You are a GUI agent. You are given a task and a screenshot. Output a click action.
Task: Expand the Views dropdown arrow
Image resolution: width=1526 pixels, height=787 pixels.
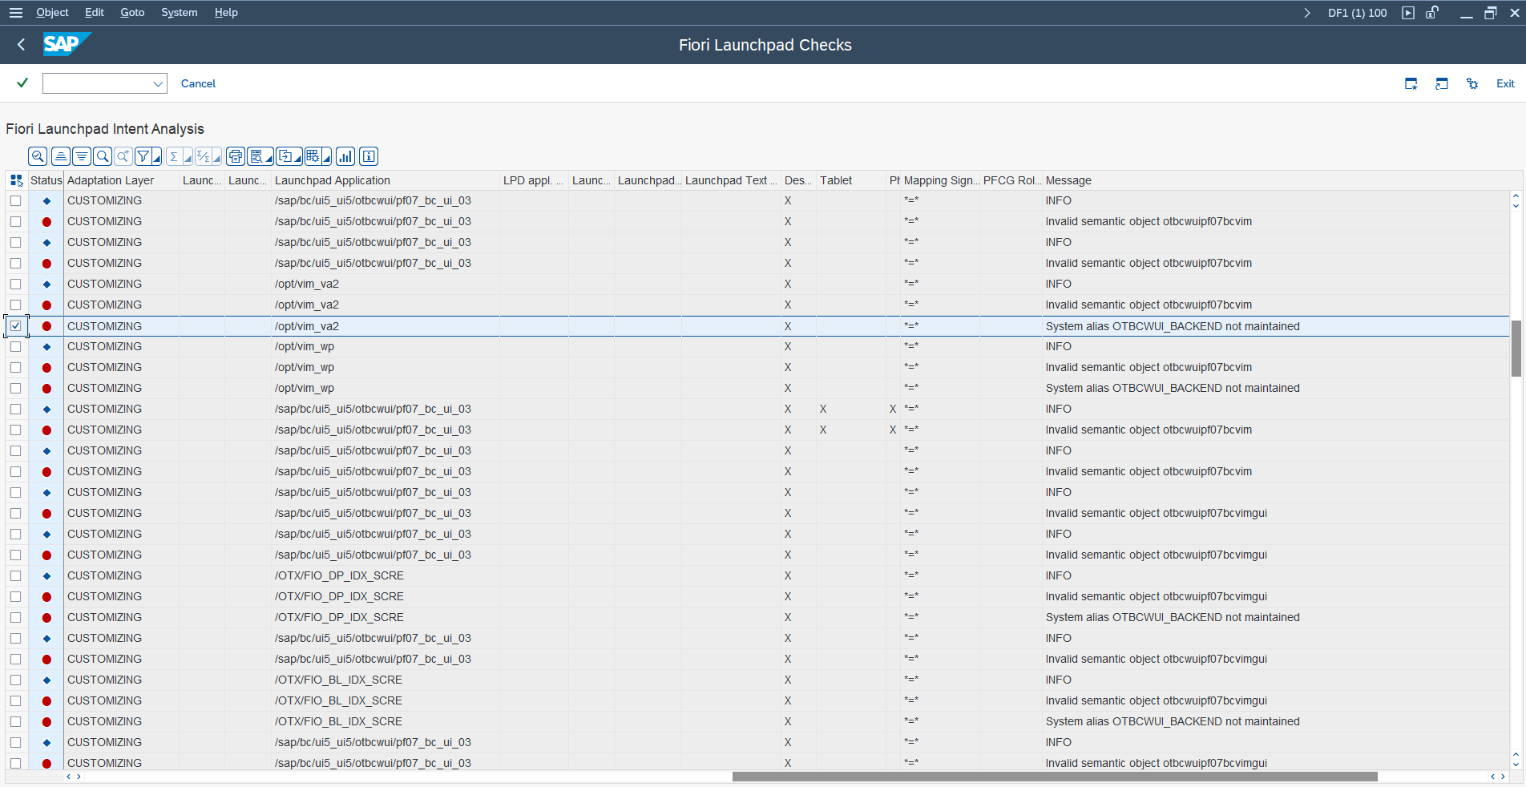270,156
